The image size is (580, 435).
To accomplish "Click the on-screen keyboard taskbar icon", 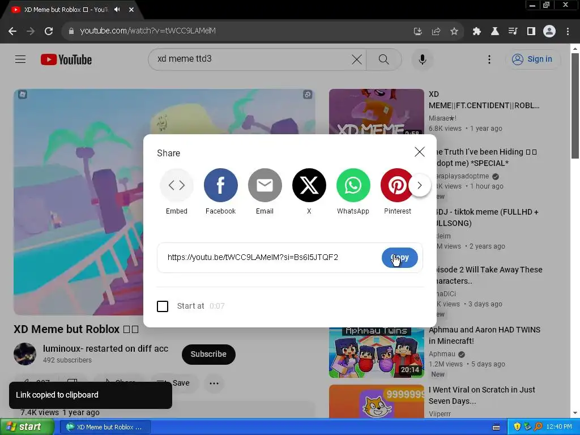I will 496,427.
